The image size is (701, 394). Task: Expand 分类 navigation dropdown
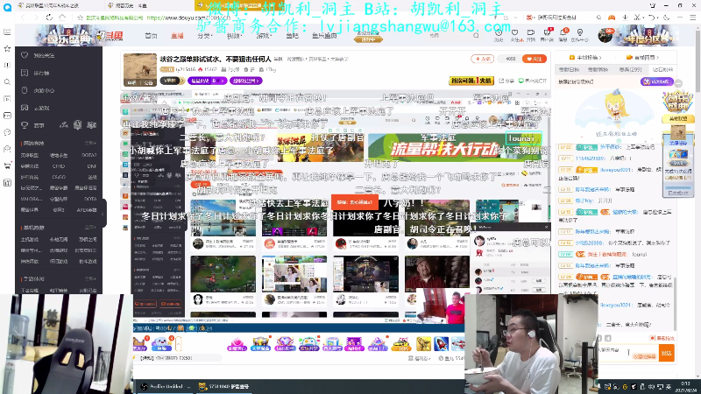coord(204,36)
